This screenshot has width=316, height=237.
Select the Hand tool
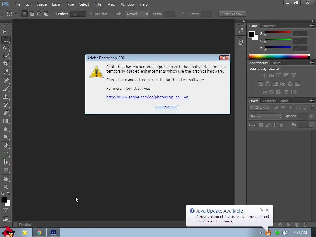(x=6, y=179)
